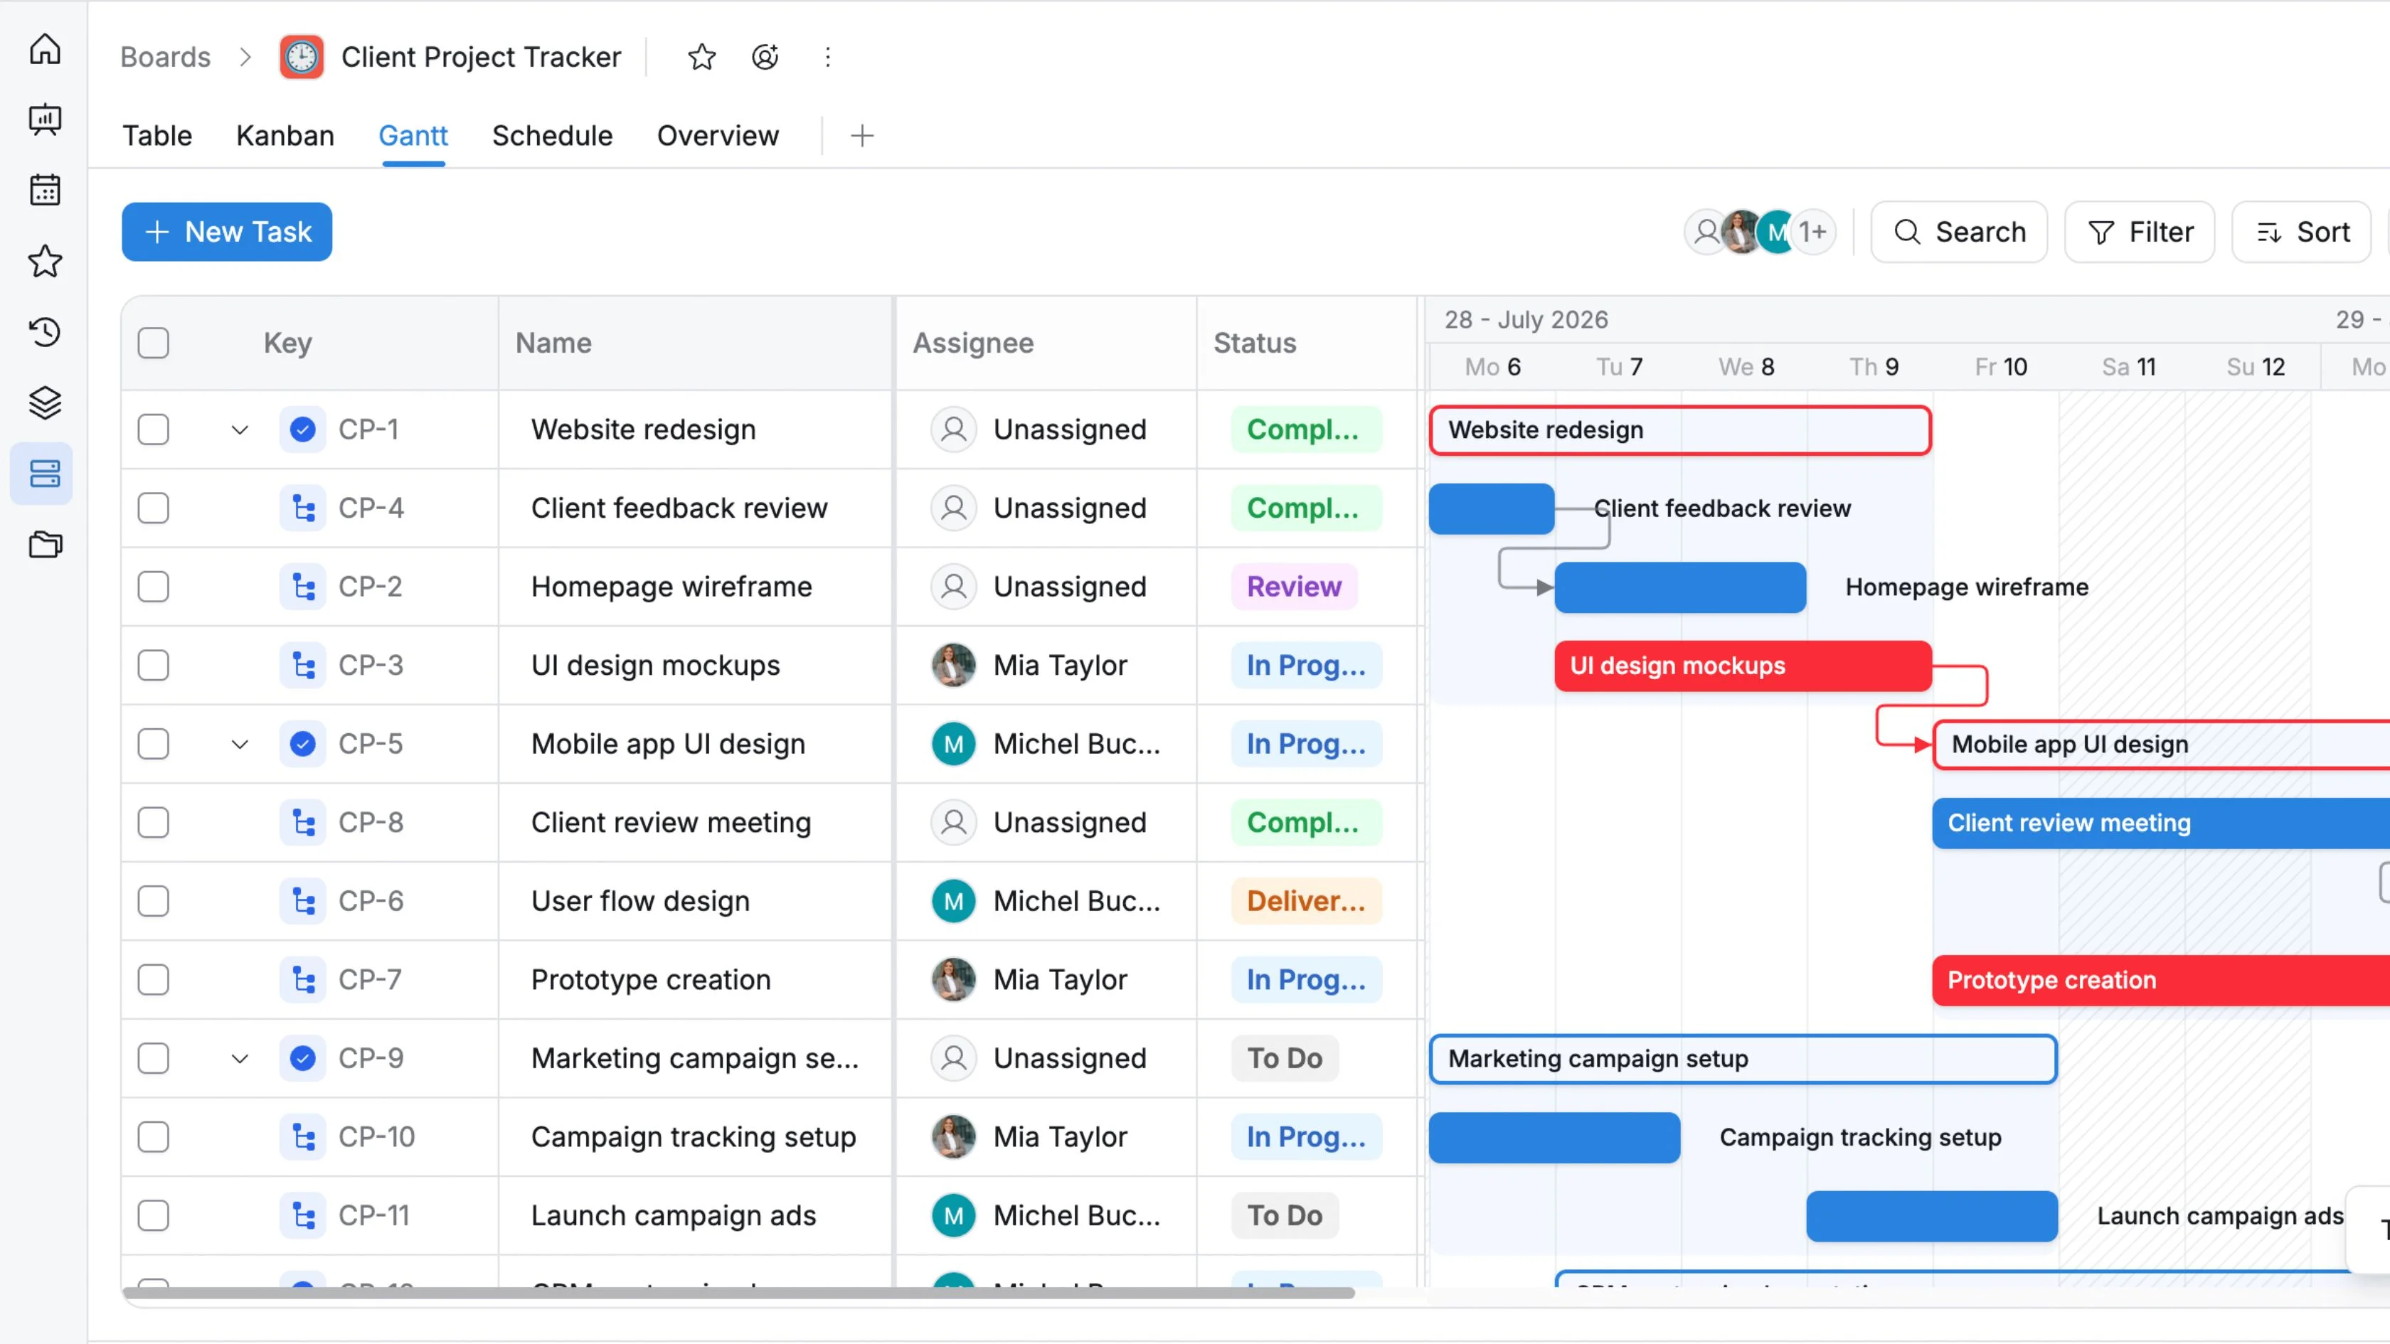
Task: Click Mia Taylor avatar on UI design mockups
Action: pos(953,665)
